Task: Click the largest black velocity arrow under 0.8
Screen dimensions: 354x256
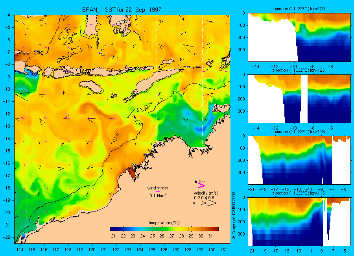Action: click(x=212, y=203)
